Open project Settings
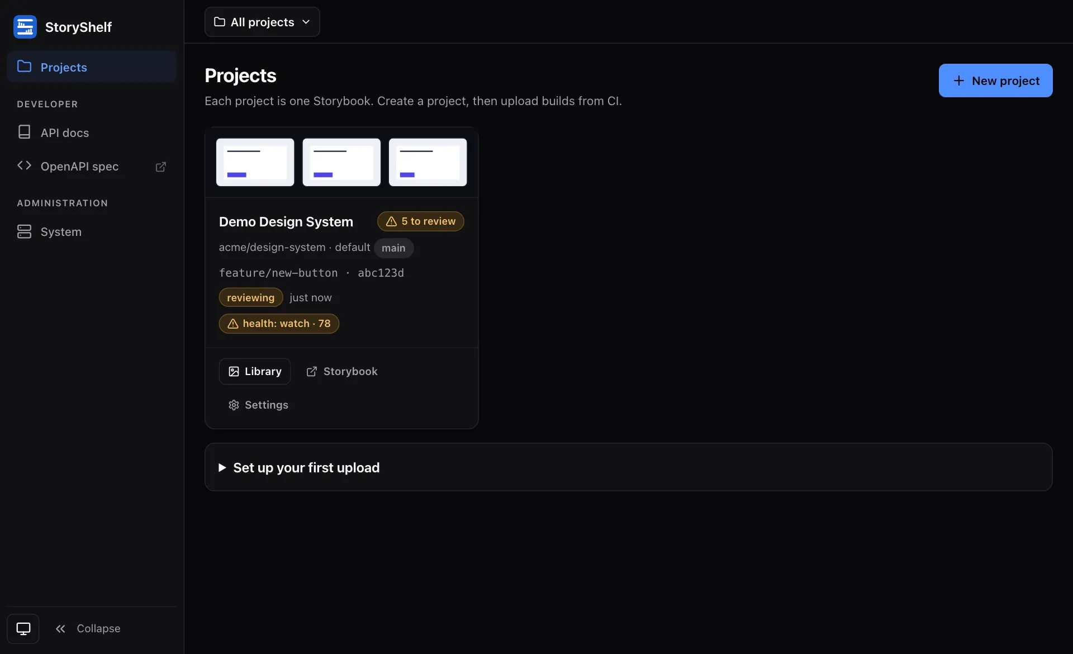This screenshot has height=654, width=1073. point(258,405)
